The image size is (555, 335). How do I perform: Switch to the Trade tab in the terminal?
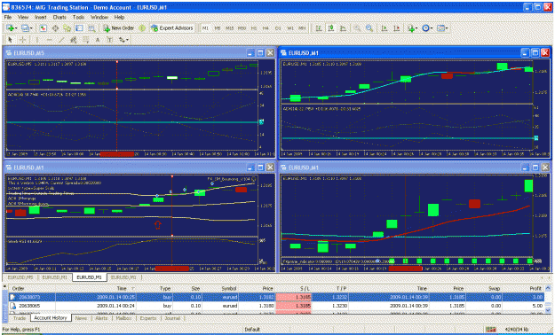(x=20, y=318)
